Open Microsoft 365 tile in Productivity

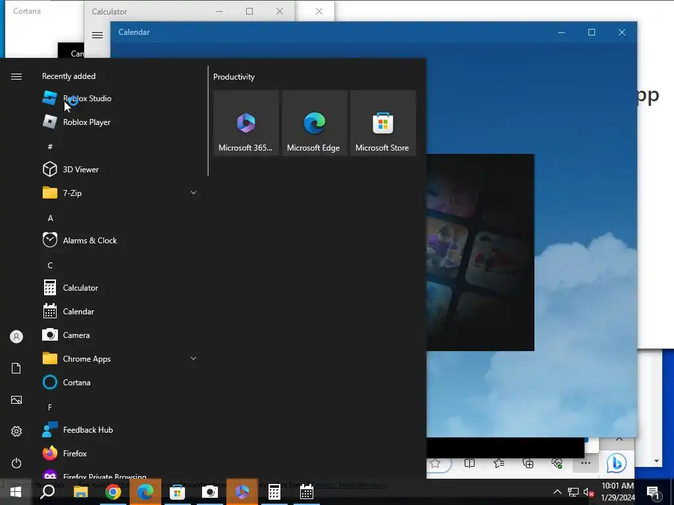pyautogui.click(x=246, y=123)
